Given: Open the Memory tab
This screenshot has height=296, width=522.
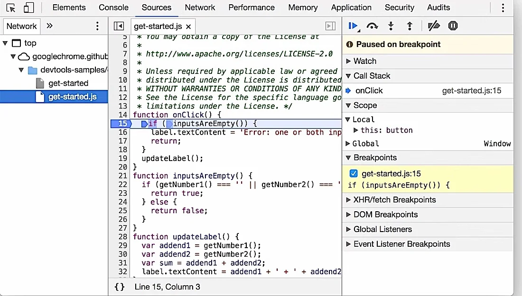Looking at the screenshot, I should pos(303,7).
